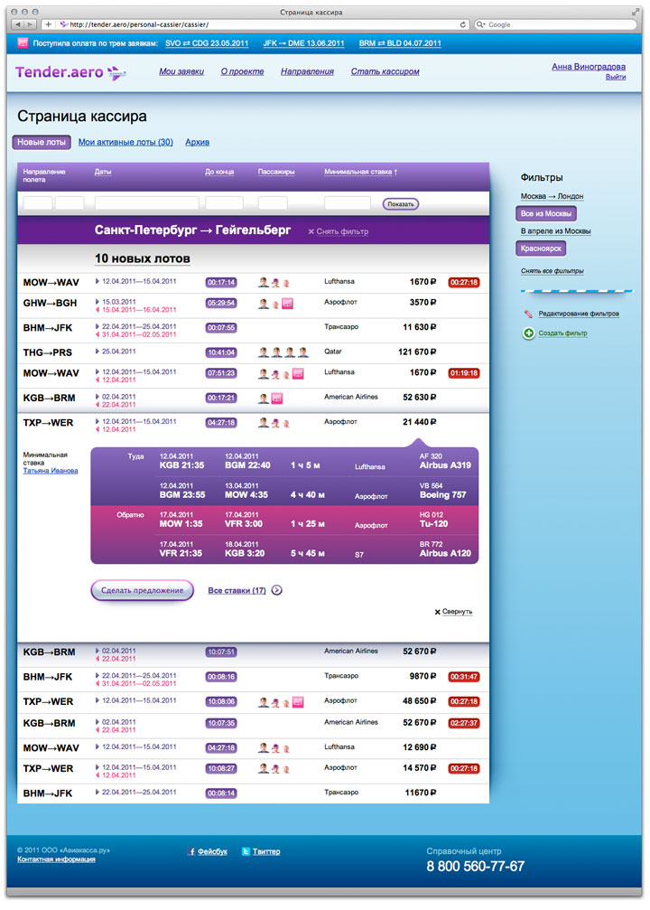Click the pencil icon for Редактирование фильтров
Image resolution: width=650 pixels, height=910 pixels.
[x=527, y=314]
